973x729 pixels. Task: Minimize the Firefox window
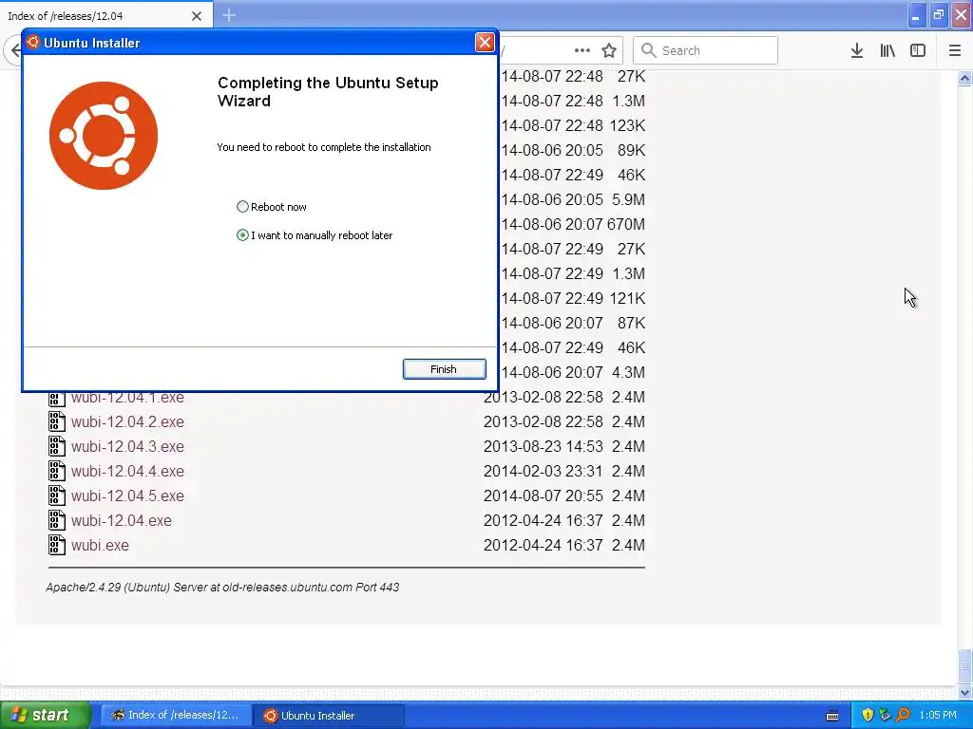(x=916, y=15)
